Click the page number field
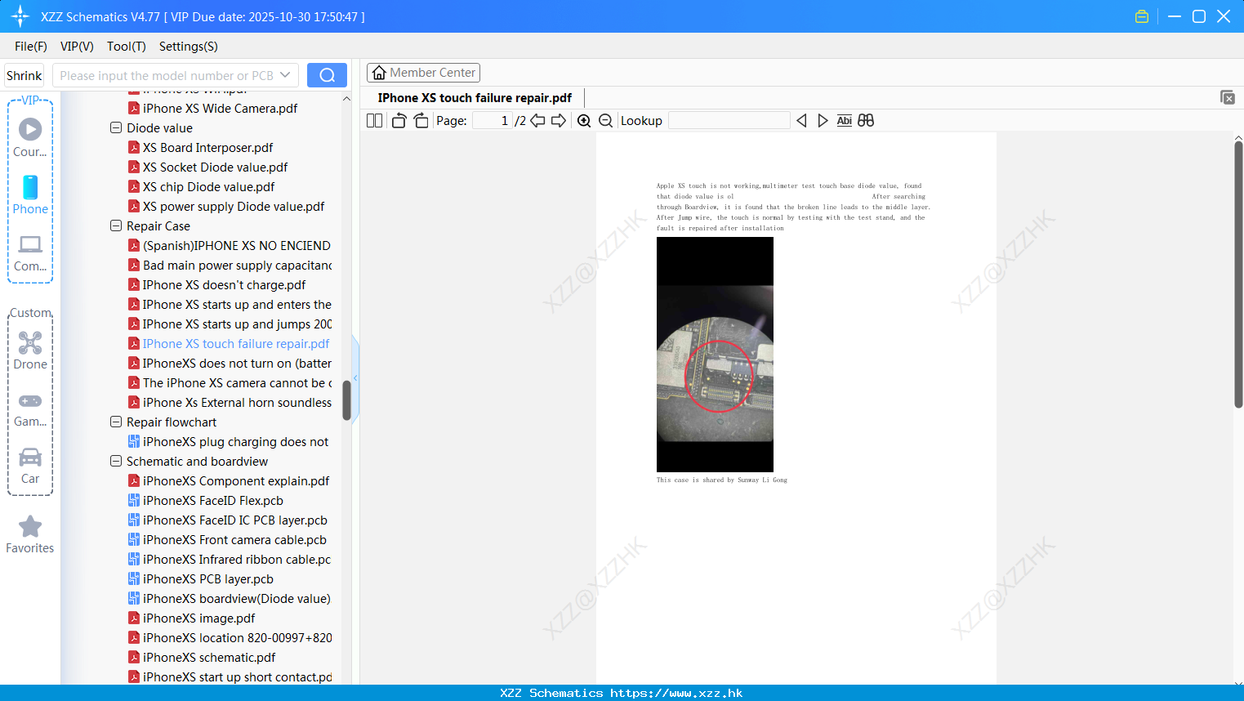The image size is (1244, 701). pyautogui.click(x=493, y=120)
